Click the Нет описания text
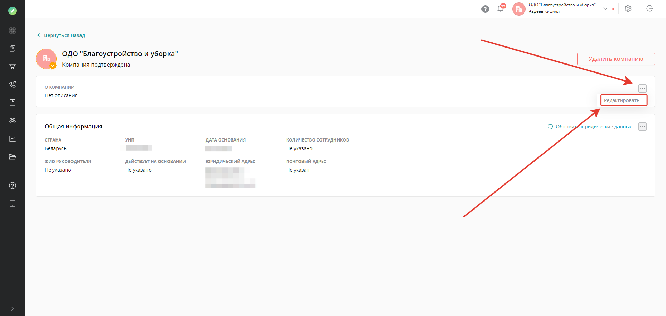This screenshot has width=666, height=316. coord(61,95)
